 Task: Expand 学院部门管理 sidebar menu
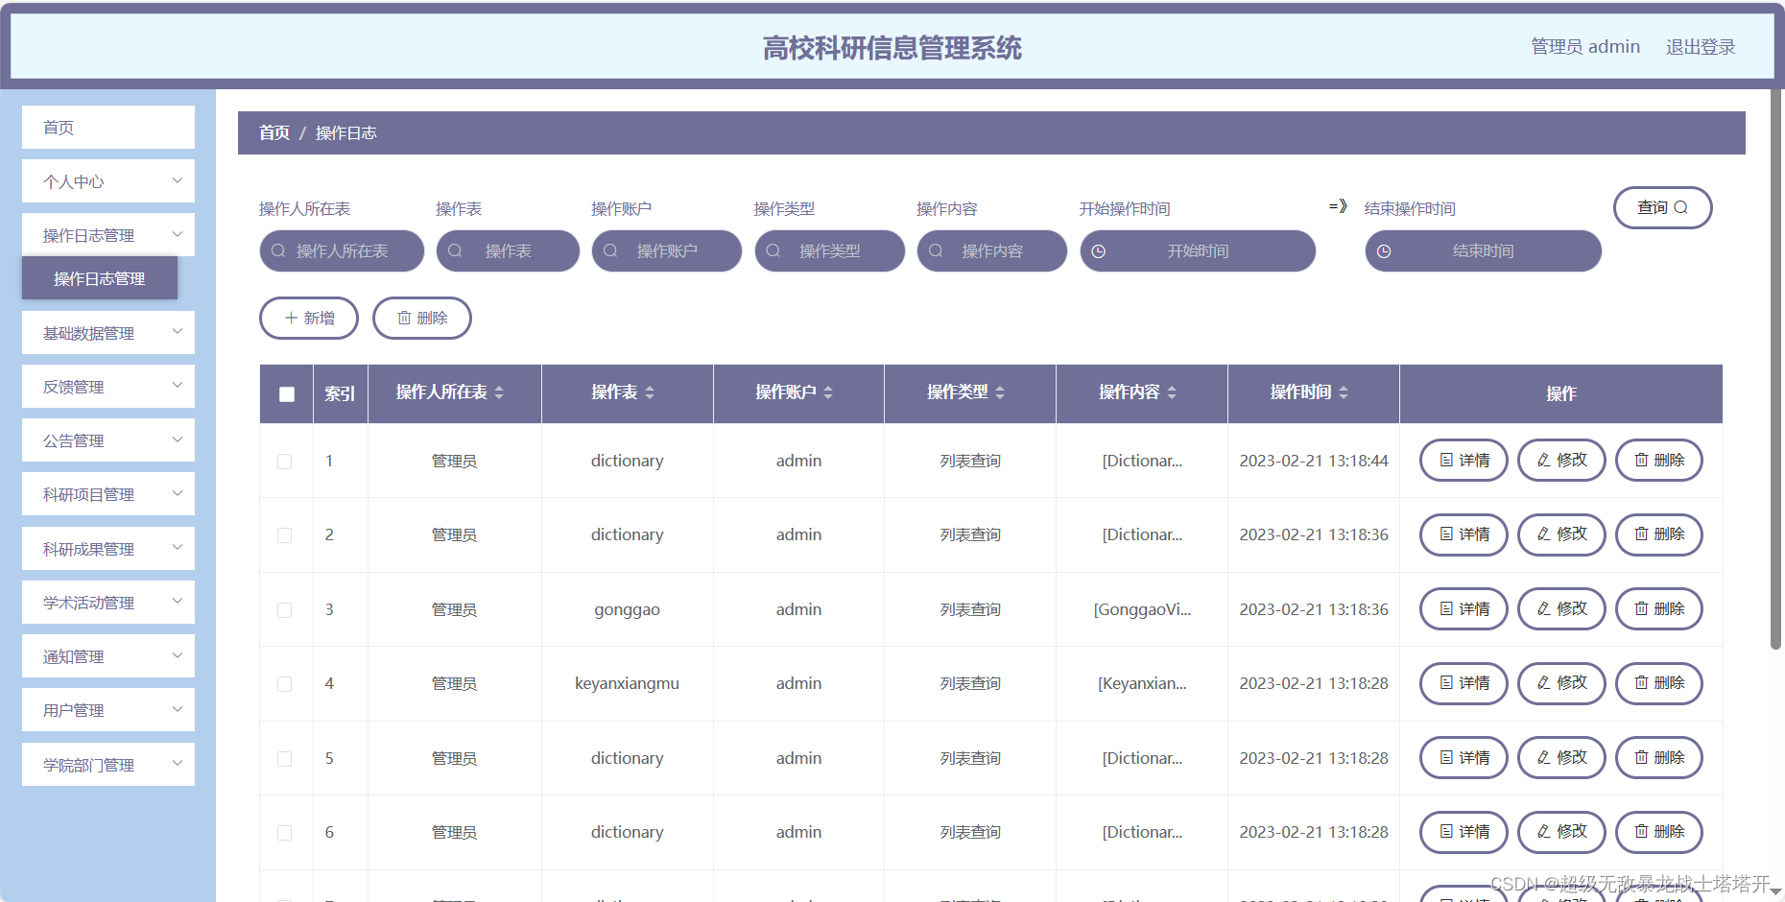108,765
